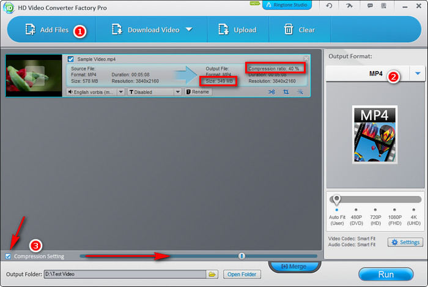This screenshot has height=287, width=428.
Task: Open the crop tool for the video
Action: click(286, 92)
